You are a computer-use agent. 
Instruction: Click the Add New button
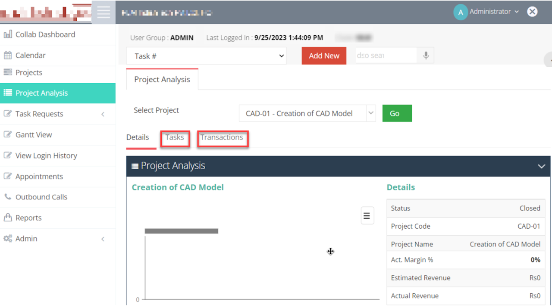point(324,56)
